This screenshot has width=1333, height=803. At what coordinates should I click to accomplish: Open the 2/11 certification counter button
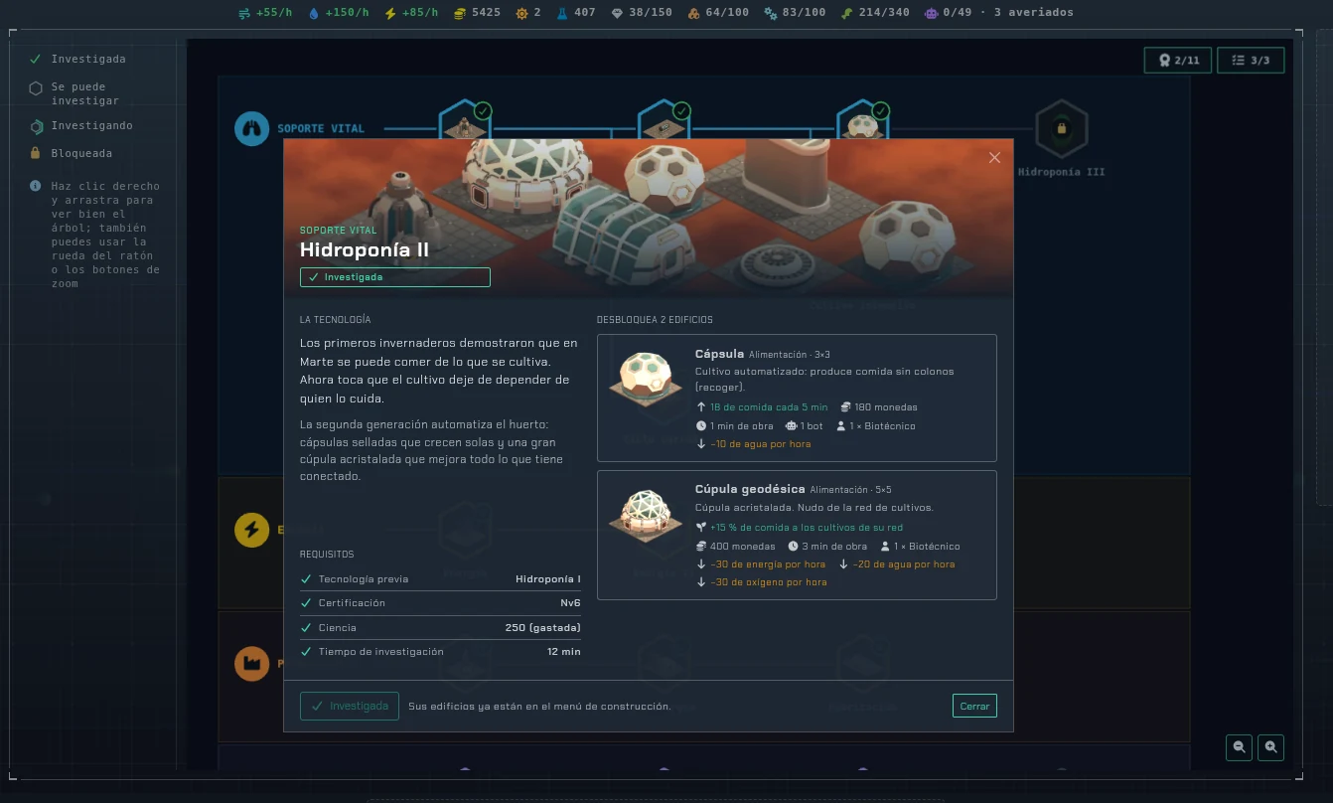click(x=1178, y=61)
